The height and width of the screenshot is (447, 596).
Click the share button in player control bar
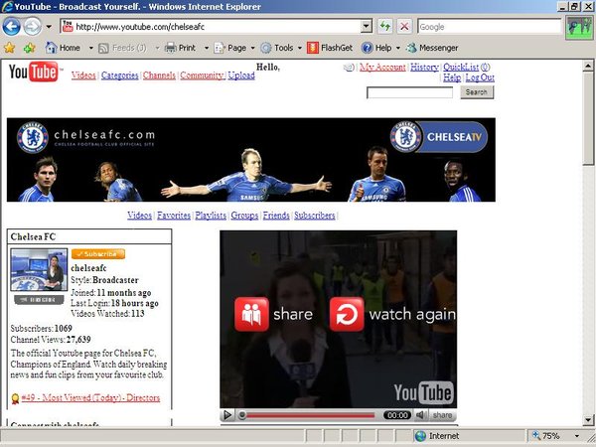[x=442, y=415]
